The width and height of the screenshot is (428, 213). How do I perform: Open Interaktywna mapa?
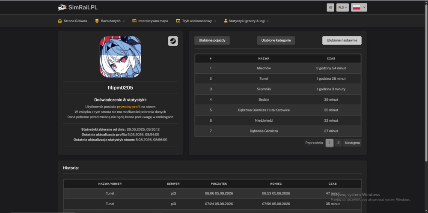(x=153, y=21)
